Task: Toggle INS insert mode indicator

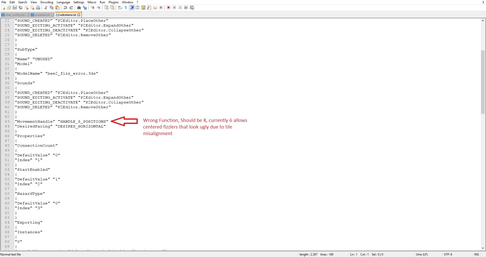Action: pos(477,254)
